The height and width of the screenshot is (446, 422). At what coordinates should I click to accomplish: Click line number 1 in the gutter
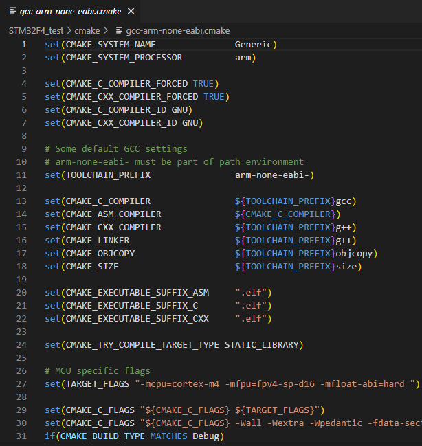click(24, 45)
